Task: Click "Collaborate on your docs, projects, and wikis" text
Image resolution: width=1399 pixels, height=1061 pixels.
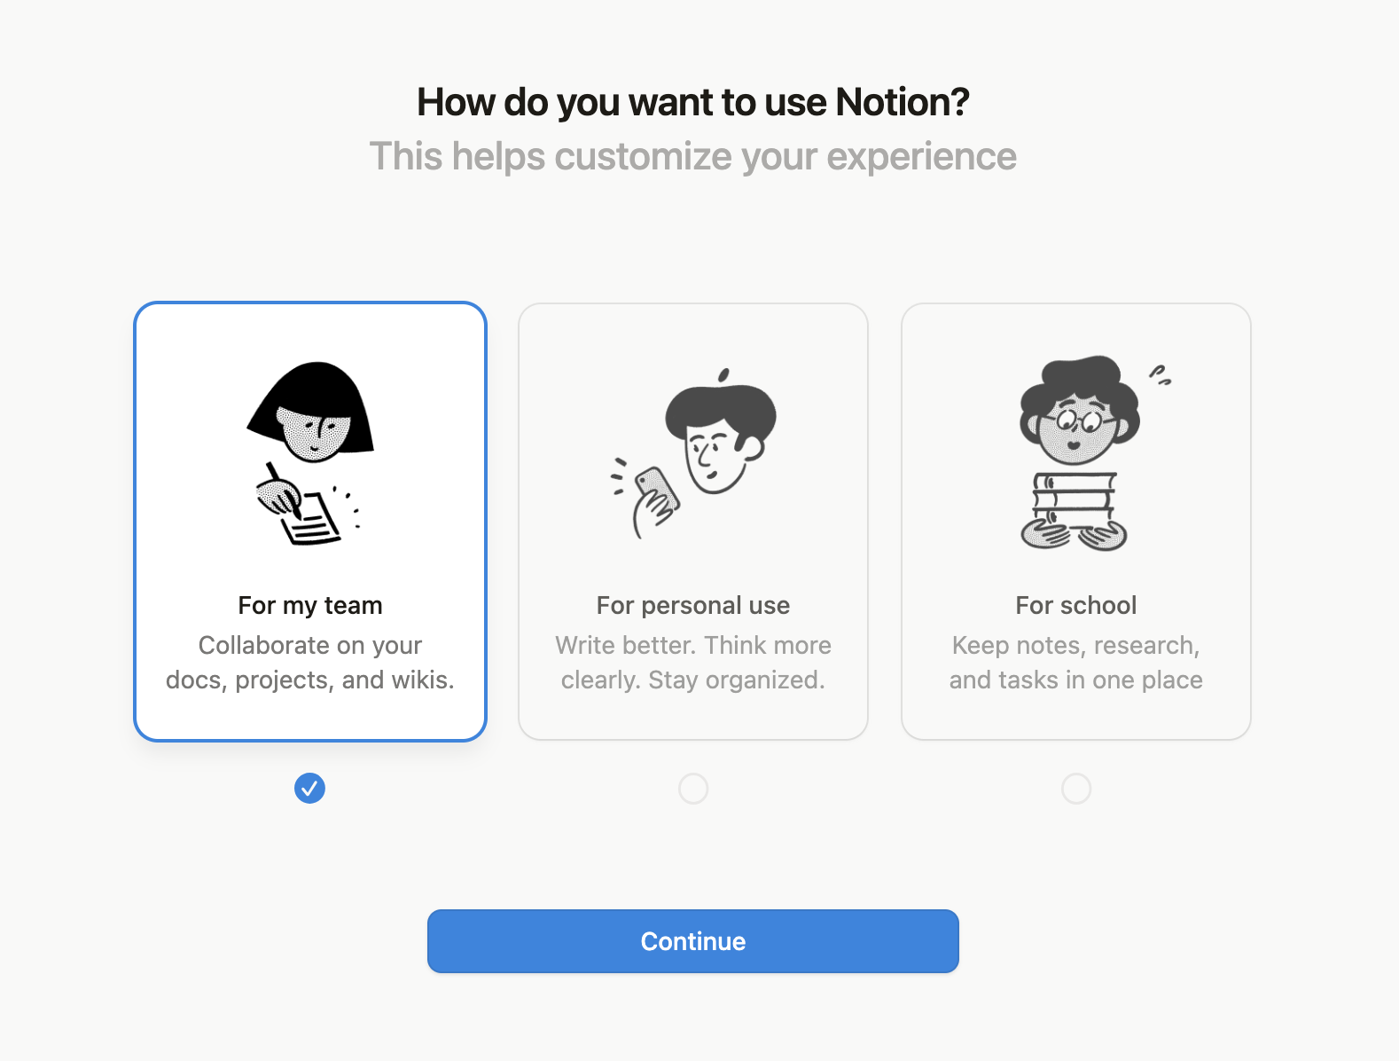Action: click(310, 663)
